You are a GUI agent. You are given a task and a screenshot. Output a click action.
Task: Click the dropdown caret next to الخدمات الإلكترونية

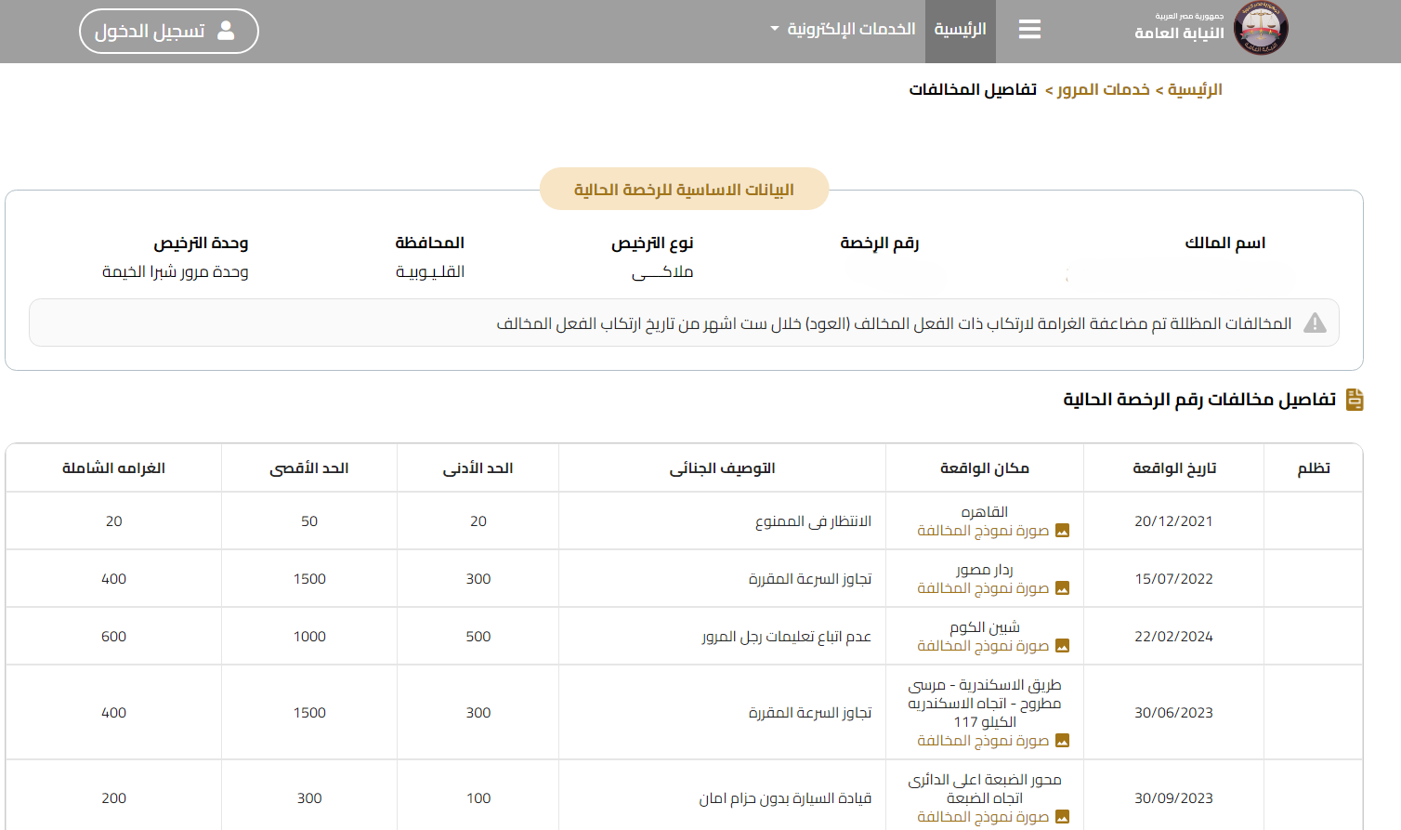pyautogui.click(x=775, y=30)
